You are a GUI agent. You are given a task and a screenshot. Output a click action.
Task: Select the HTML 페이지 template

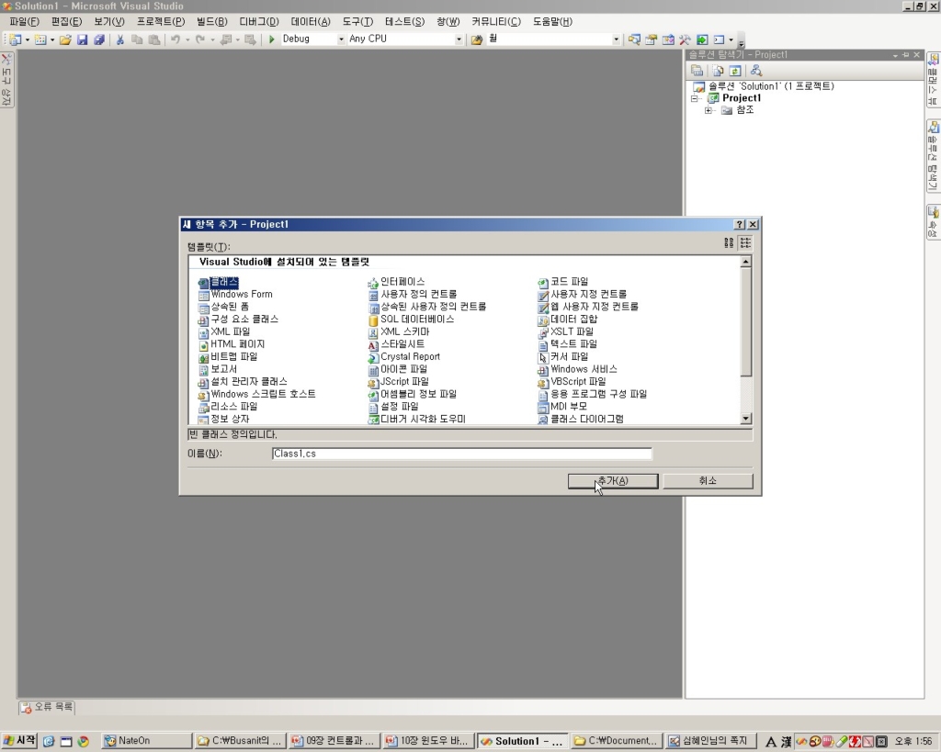(x=232, y=344)
